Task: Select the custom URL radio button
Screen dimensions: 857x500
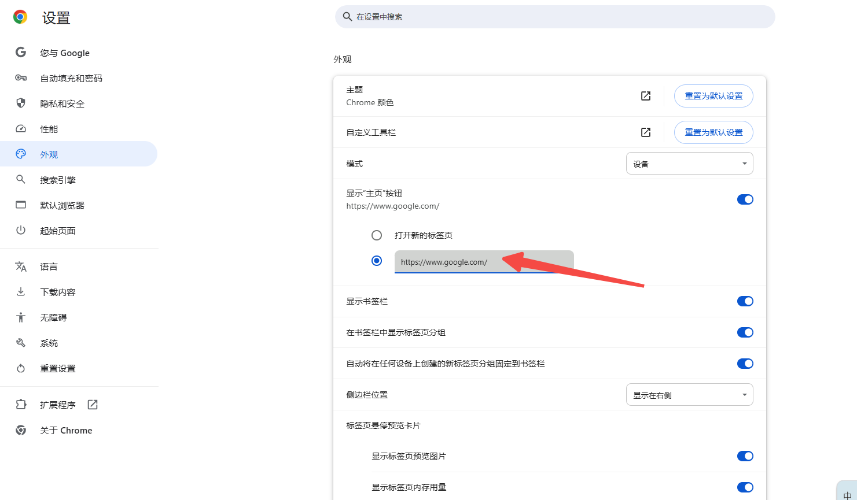Action: tap(377, 261)
